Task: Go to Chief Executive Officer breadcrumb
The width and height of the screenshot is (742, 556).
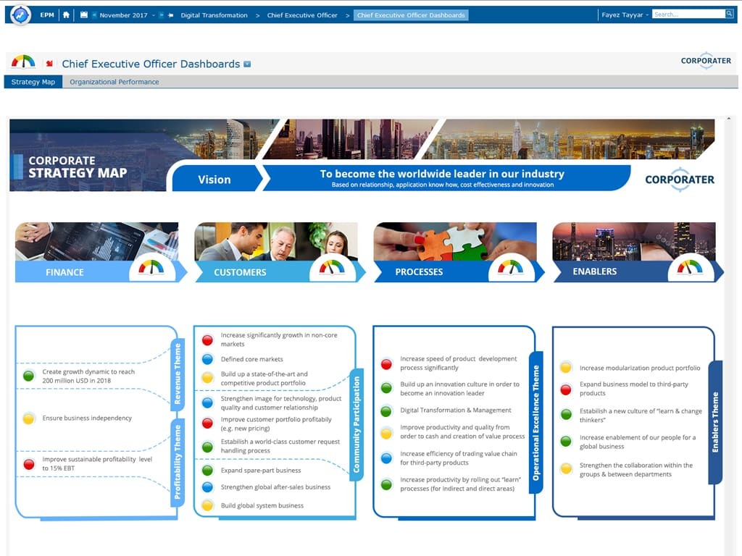Action: 302,15
